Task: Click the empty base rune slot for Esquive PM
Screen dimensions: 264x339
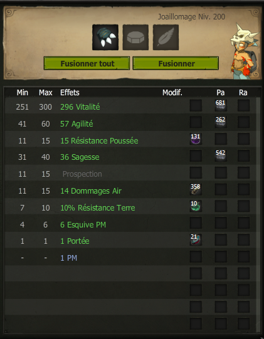Action: [196, 222]
